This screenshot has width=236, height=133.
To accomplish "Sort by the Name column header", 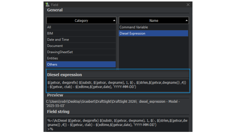I will (x=154, y=21).
